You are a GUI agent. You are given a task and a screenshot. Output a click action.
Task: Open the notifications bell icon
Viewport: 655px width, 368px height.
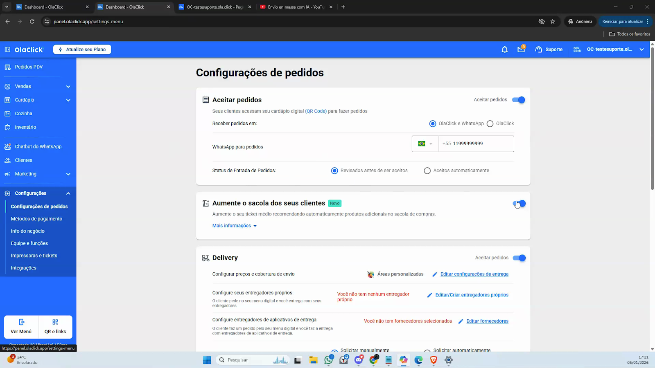click(x=504, y=49)
